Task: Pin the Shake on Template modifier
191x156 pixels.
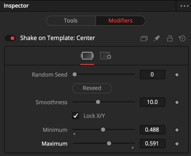Action: 157,39
